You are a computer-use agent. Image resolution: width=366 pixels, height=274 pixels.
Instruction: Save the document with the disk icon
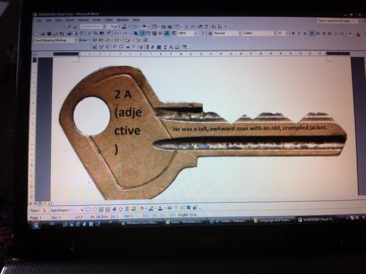49,34
